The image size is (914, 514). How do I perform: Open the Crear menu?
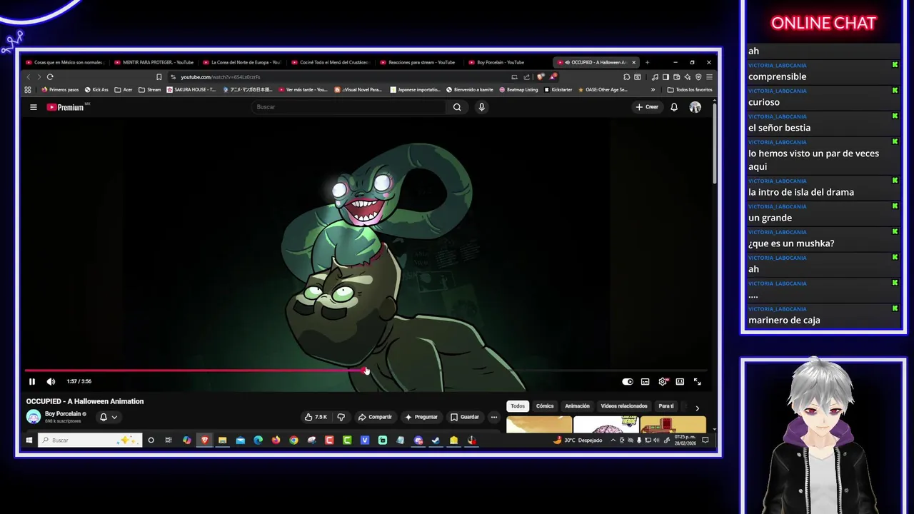click(647, 107)
